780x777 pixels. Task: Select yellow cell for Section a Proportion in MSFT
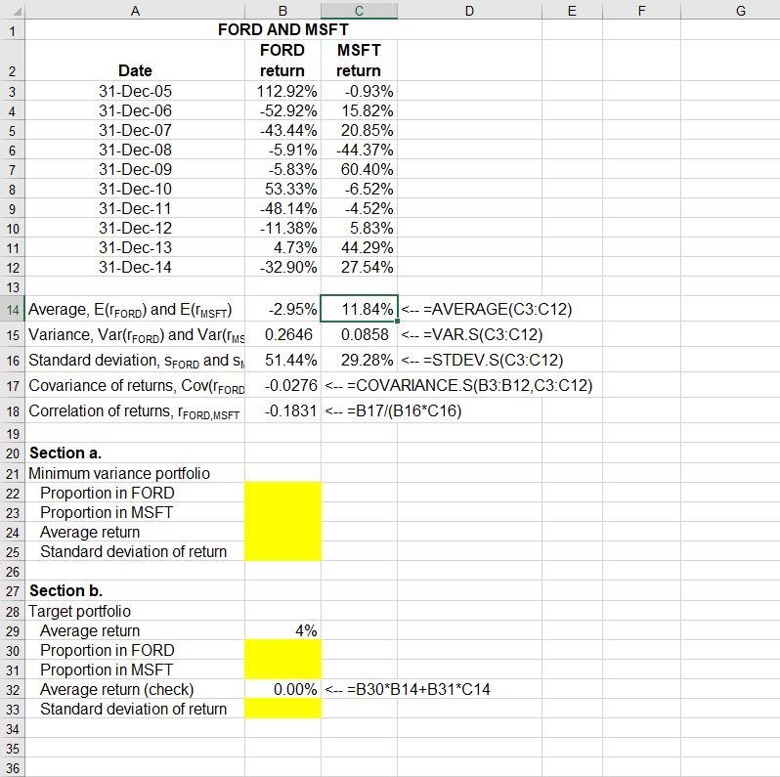click(282, 512)
